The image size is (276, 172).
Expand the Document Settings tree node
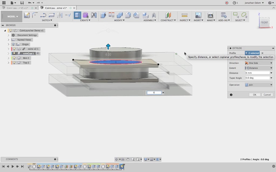[x=8, y=35]
